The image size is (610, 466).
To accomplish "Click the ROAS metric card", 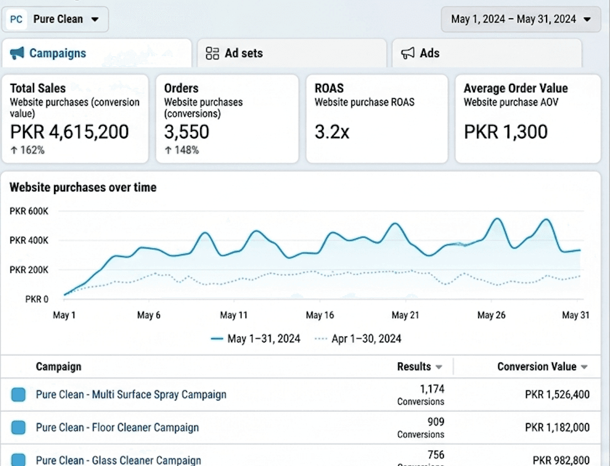I will point(377,119).
